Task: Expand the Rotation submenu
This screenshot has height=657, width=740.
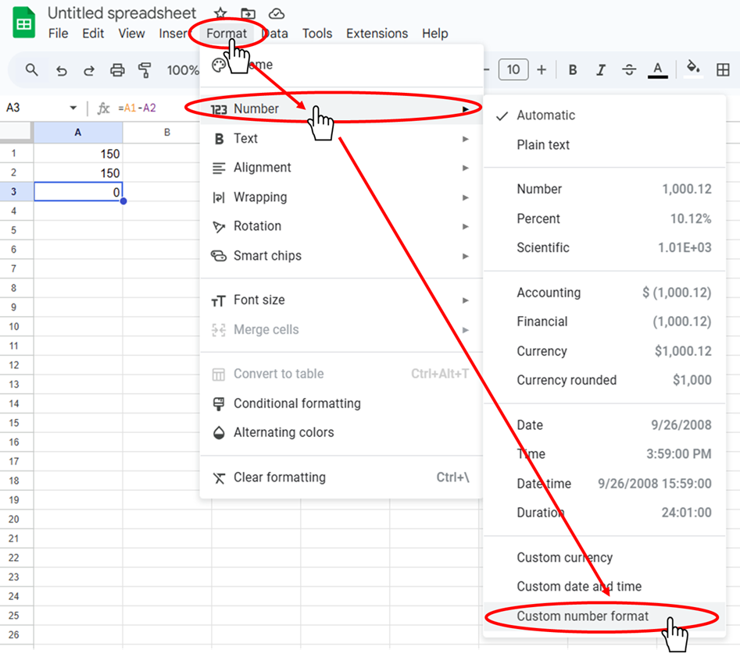Action: [341, 226]
